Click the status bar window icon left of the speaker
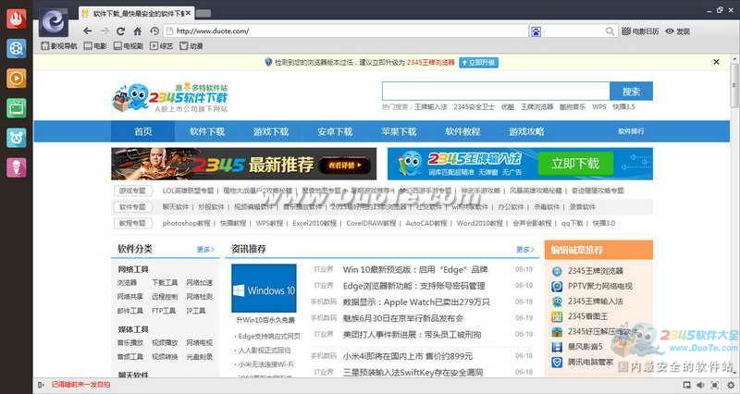This screenshot has width=740, height=394. pyautogui.click(x=686, y=385)
